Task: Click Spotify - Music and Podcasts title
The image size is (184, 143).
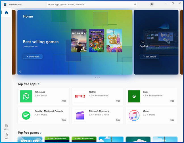Action: (49, 111)
